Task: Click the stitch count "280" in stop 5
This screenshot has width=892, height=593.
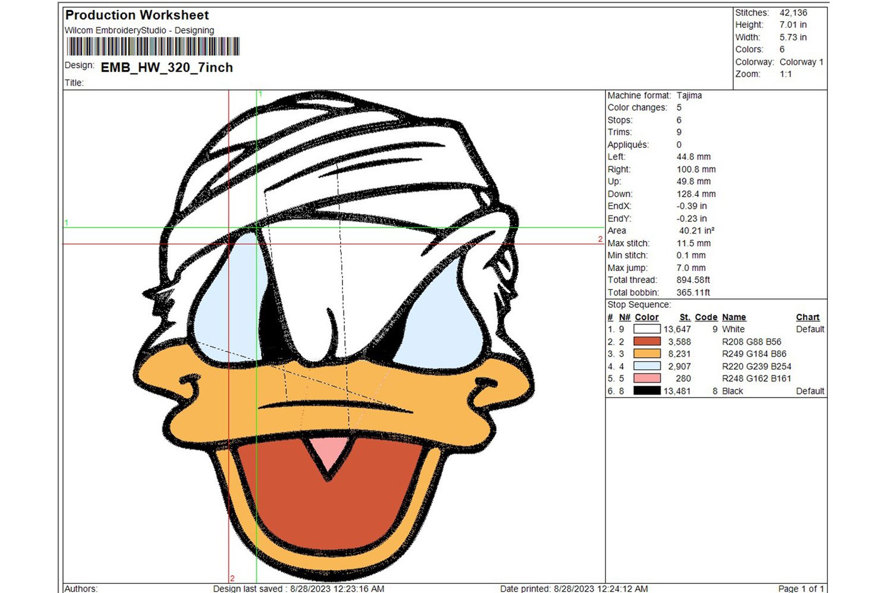Action: [x=683, y=378]
